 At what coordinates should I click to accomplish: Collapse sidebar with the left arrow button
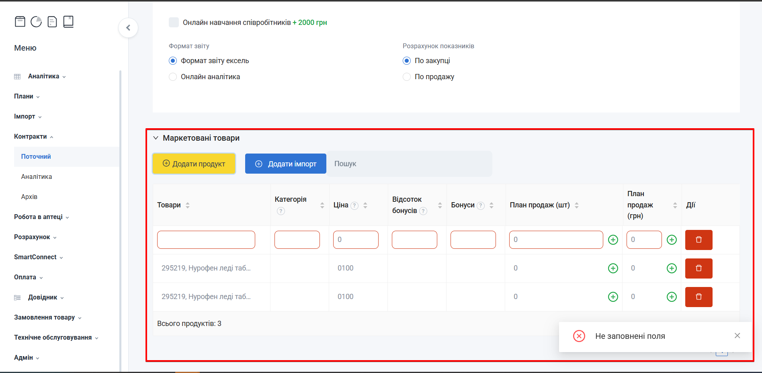click(x=128, y=28)
